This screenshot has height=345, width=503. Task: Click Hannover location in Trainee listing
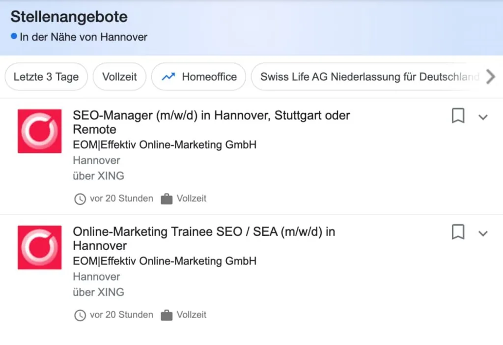(x=97, y=276)
